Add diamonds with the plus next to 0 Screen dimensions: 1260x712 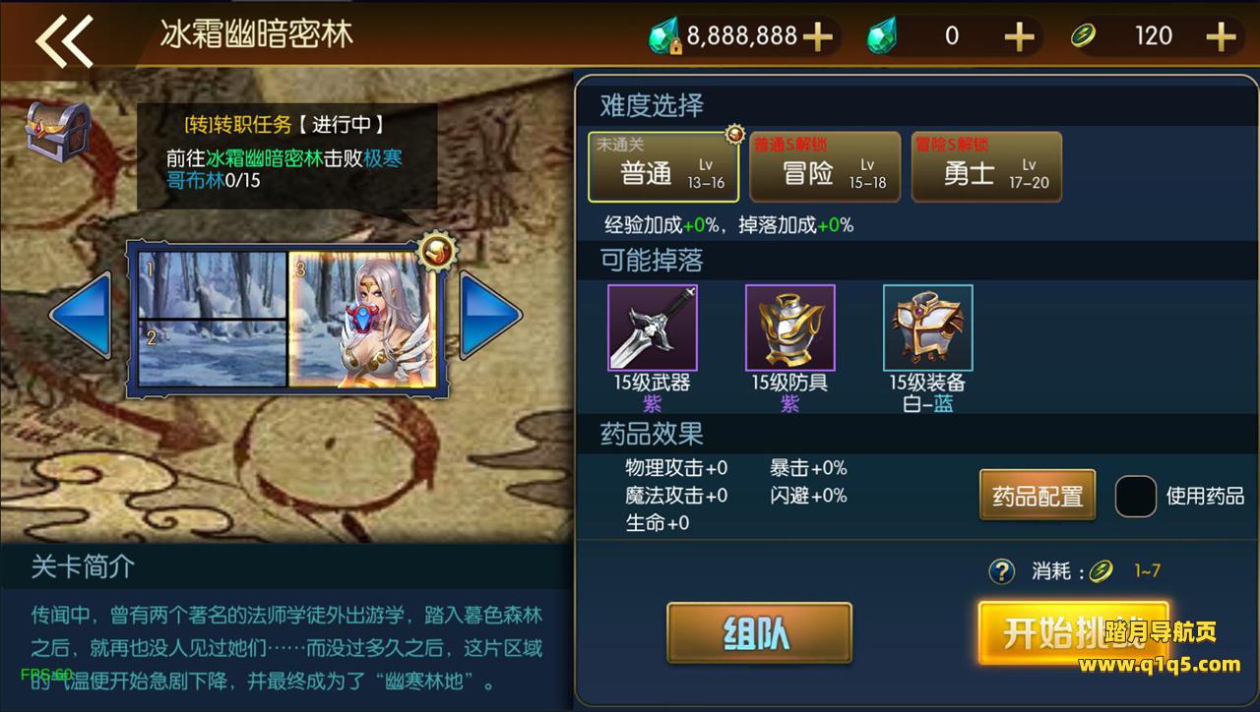tap(1019, 37)
